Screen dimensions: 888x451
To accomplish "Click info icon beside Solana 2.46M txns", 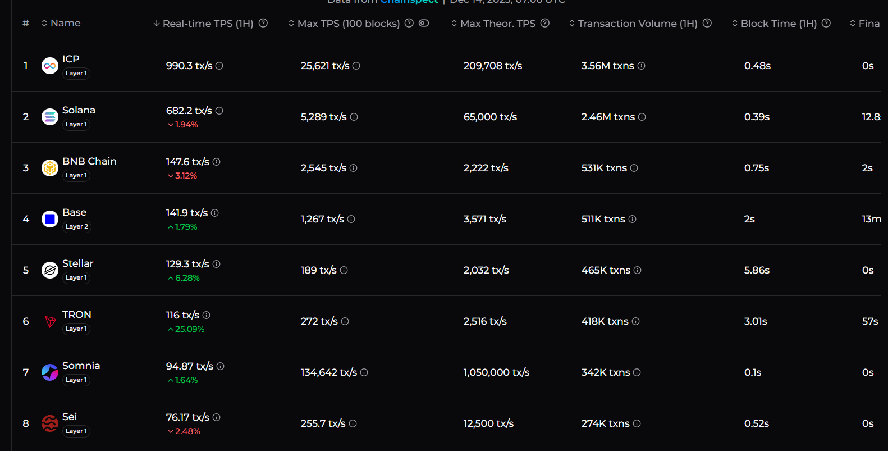I will tap(642, 117).
